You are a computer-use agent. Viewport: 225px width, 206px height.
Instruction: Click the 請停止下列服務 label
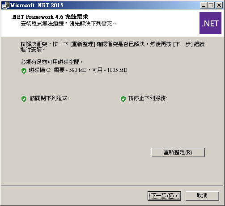click(148, 98)
